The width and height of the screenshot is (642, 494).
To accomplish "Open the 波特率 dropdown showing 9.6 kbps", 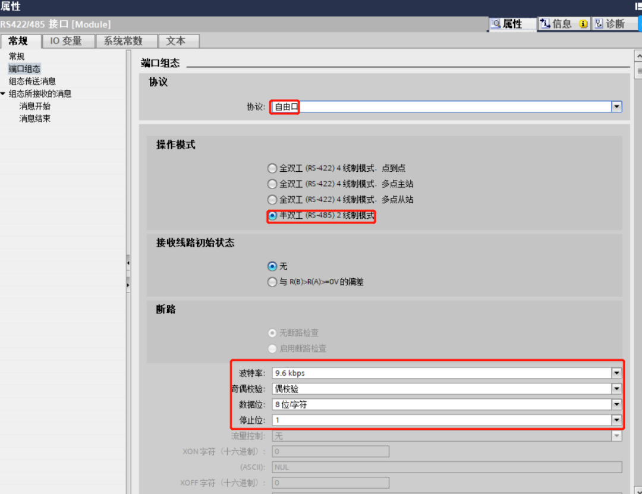I will click(x=616, y=374).
